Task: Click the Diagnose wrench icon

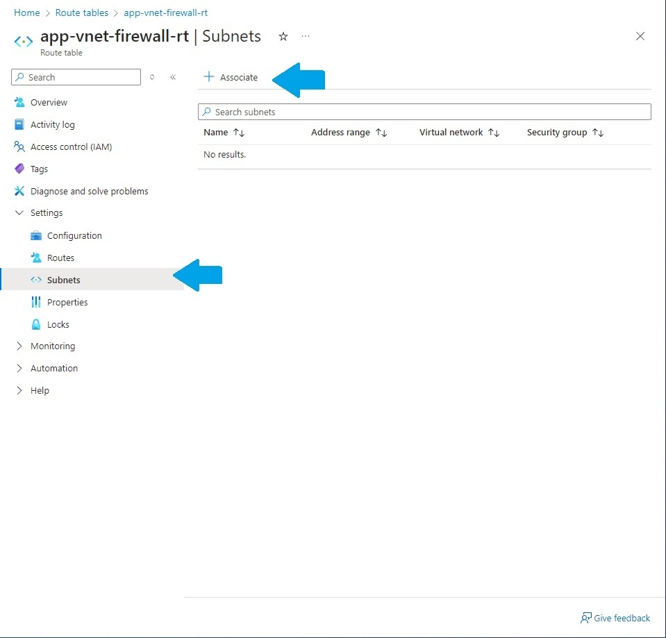Action: click(x=19, y=191)
